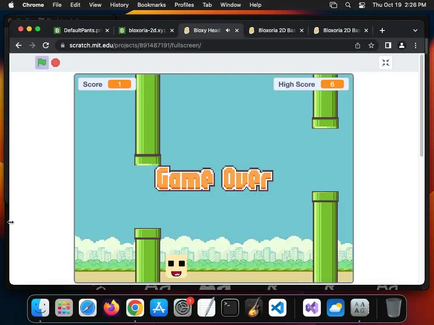Open the View menu
The height and width of the screenshot is (325, 434).
95,5
